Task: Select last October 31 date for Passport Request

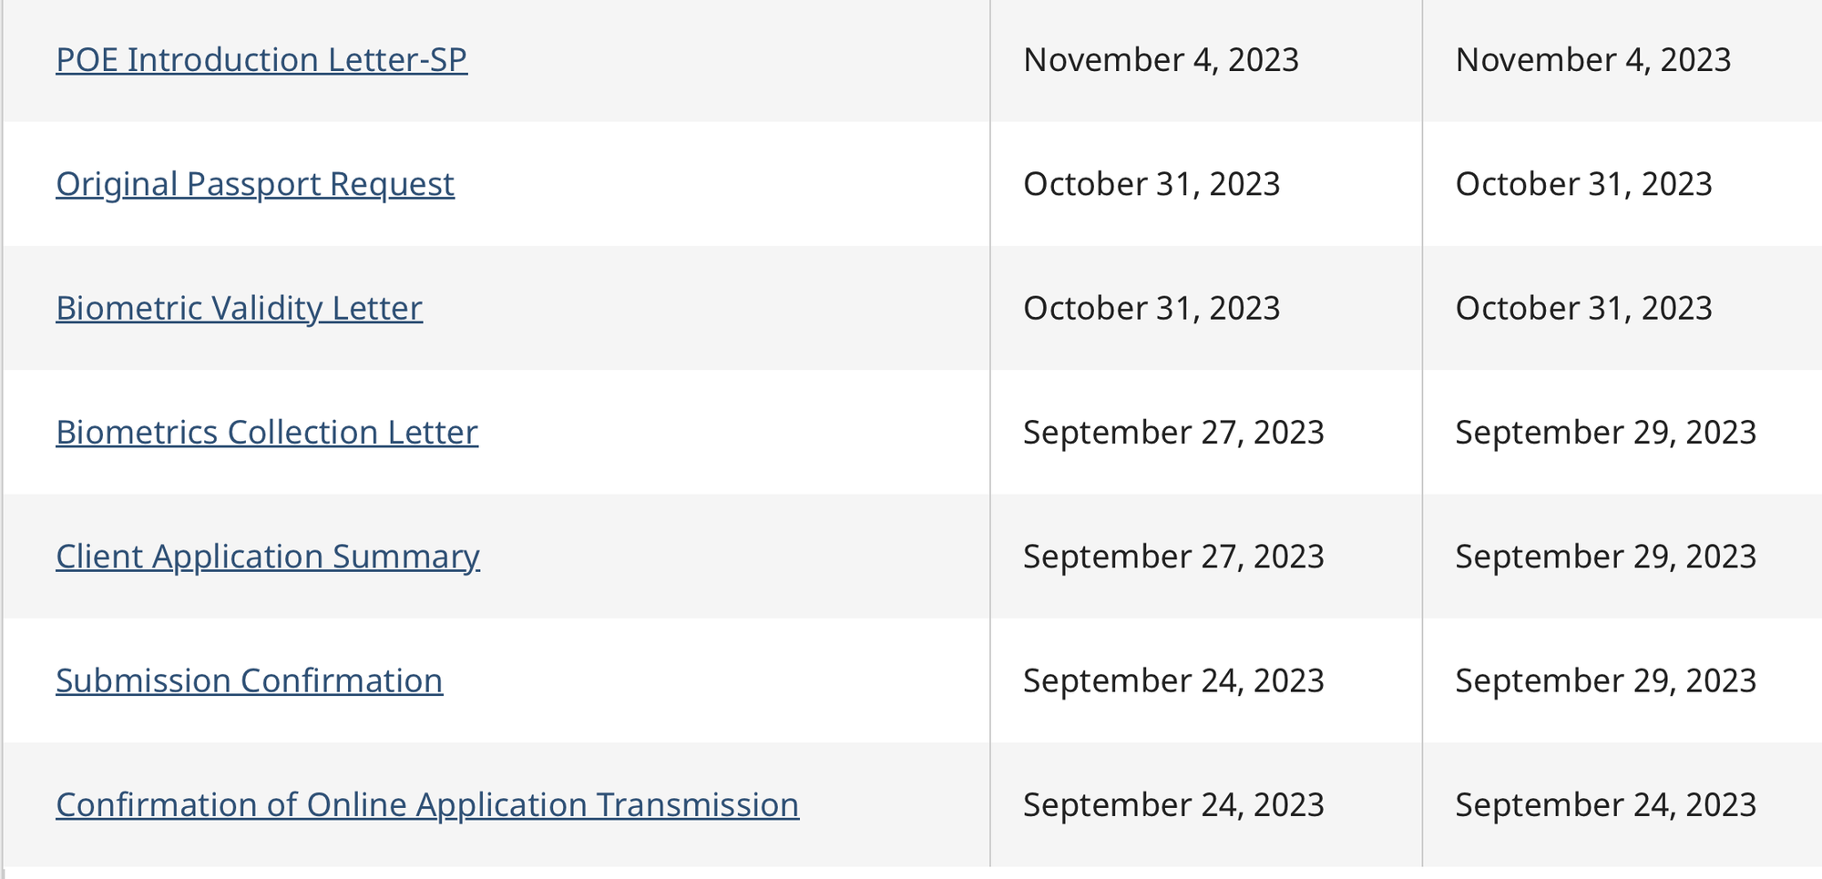Action: coord(1583,184)
